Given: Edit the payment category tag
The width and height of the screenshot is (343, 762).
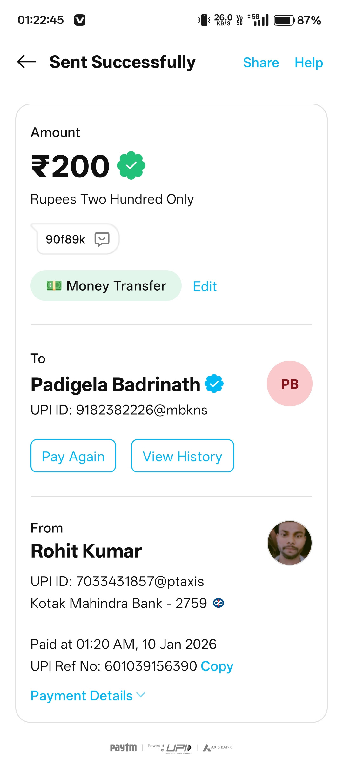Looking at the screenshot, I should click(205, 286).
